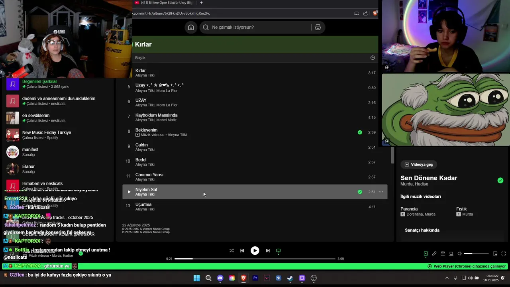Select the track 'Bedel'

point(141,160)
